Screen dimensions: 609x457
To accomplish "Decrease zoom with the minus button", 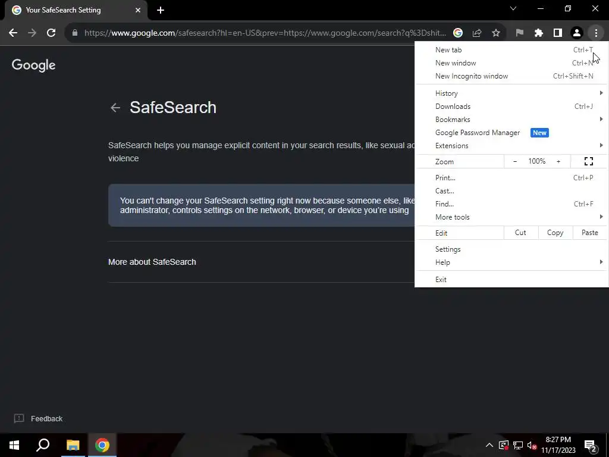I will (x=515, y=161).
